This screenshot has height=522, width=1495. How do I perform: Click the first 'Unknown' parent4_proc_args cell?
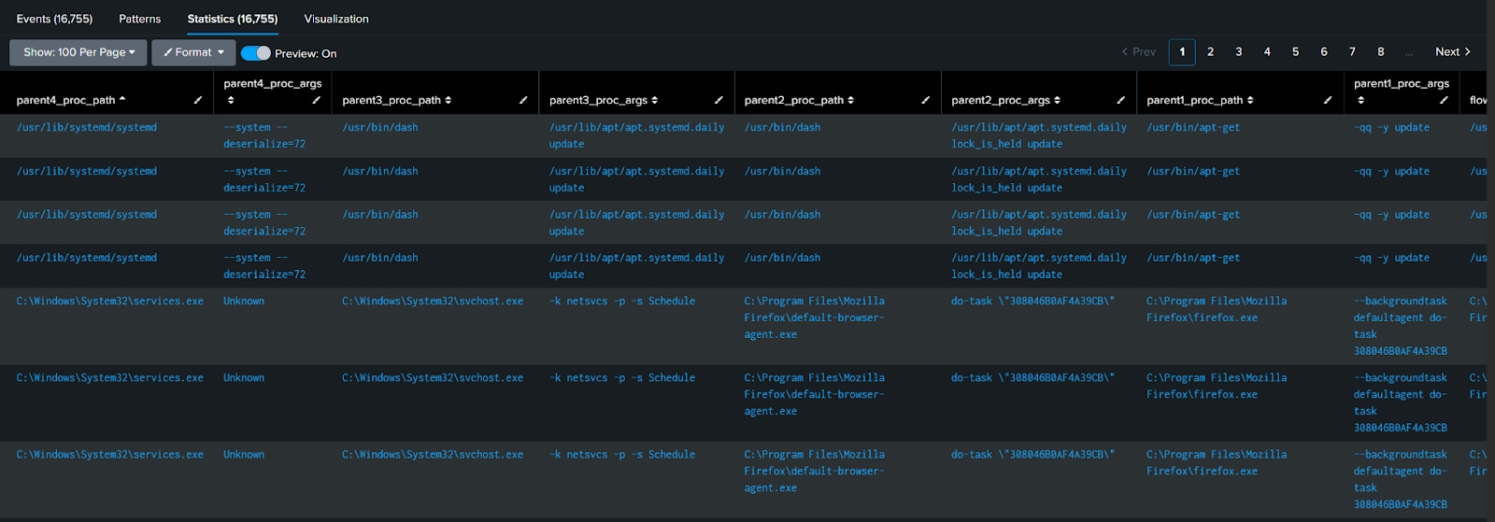pyautogui.click(x=244, y=301)
